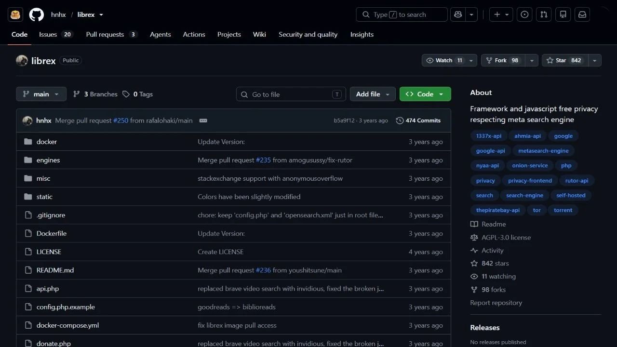Click the hnhx avatar in latest commit row

27,120
